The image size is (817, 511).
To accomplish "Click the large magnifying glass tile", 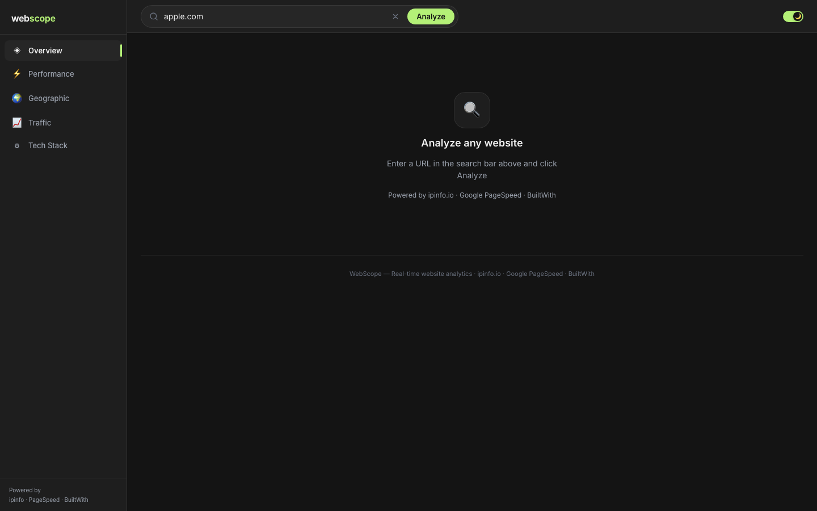I will click(x=472, y=110).
